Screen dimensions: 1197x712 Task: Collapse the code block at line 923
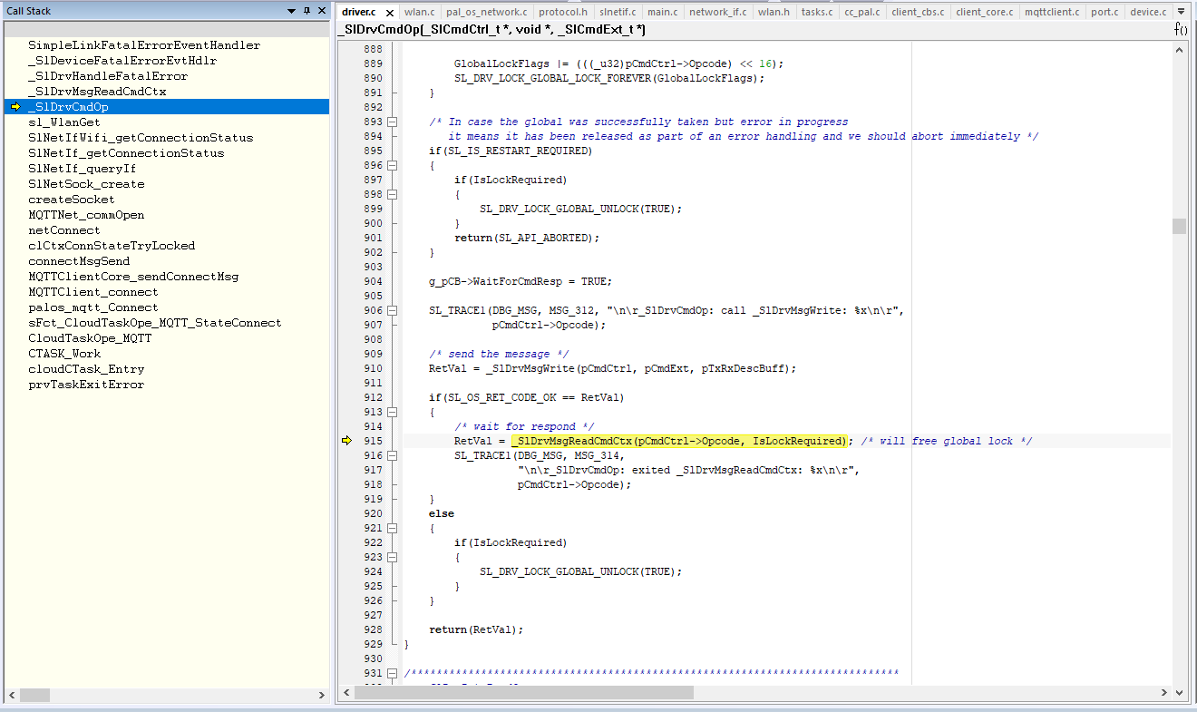pos(392,557)
